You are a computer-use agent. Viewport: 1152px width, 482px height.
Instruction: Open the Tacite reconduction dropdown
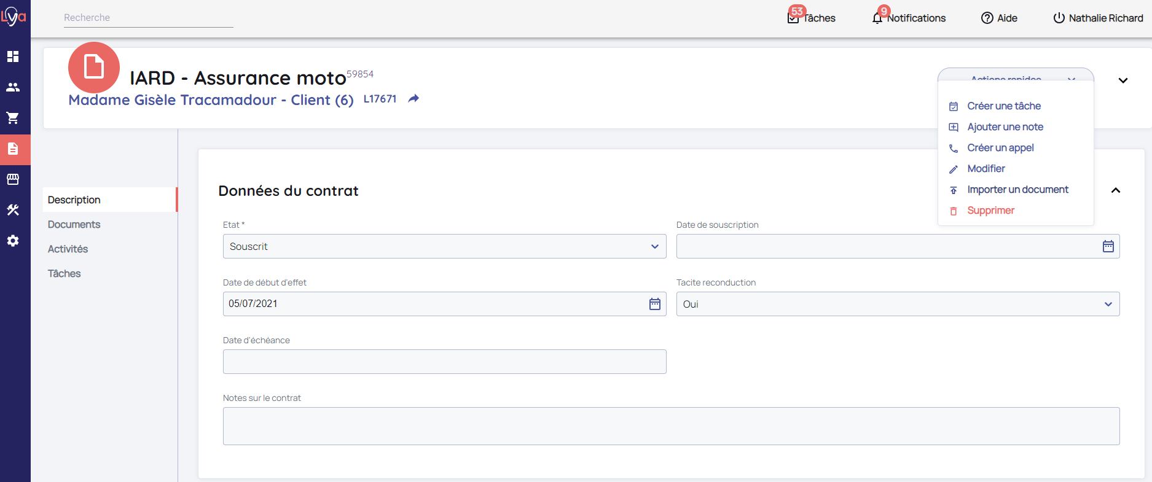897,304
